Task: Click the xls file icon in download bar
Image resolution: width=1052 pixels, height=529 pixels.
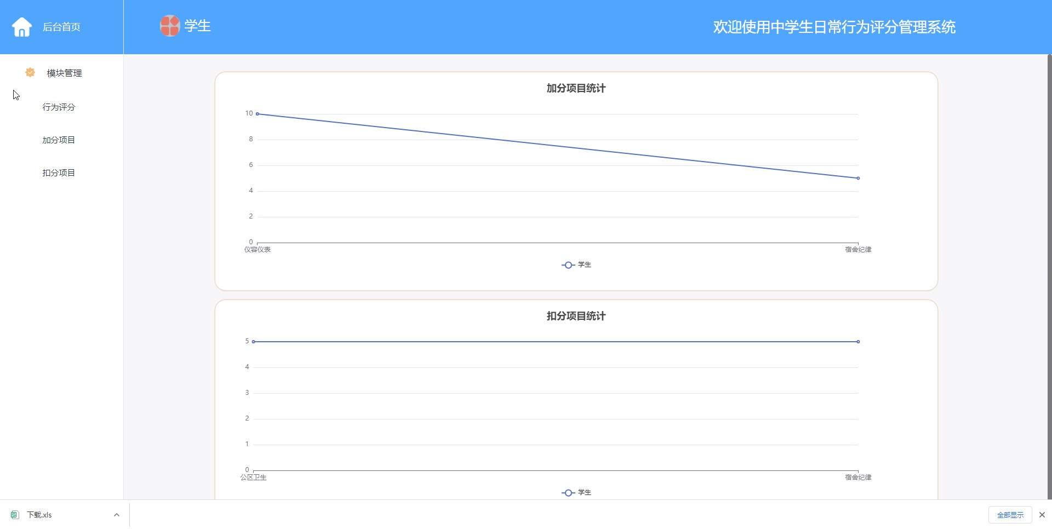Action: 15,515
